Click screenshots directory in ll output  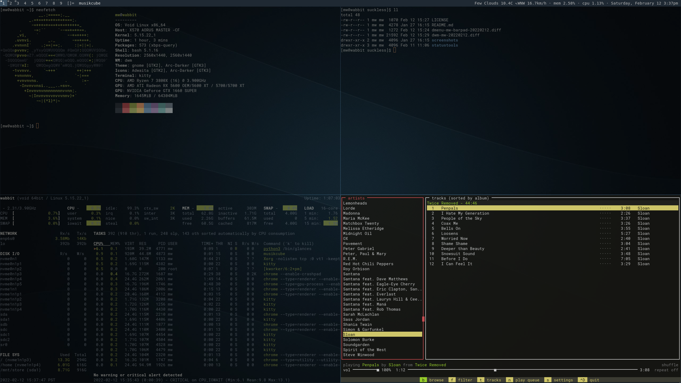click(445, 40)
